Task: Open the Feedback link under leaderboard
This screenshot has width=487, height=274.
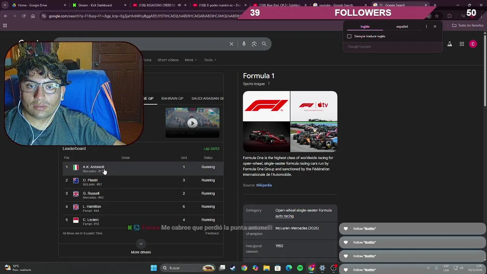Action: click(x=212, y=233)
